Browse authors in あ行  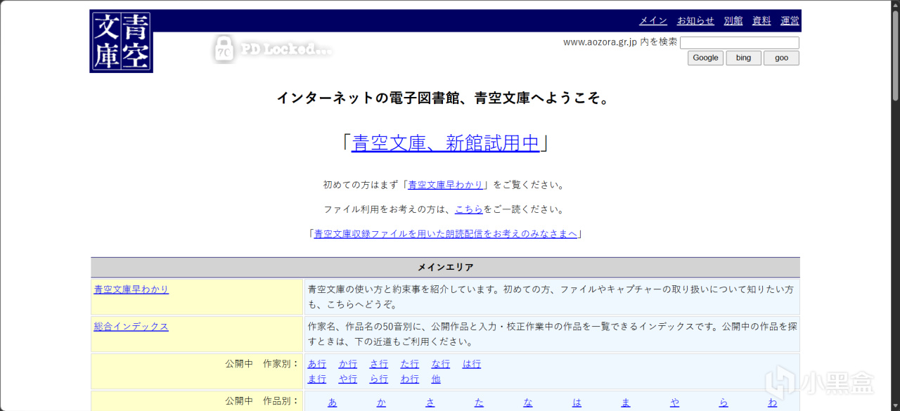coord(317,364)
